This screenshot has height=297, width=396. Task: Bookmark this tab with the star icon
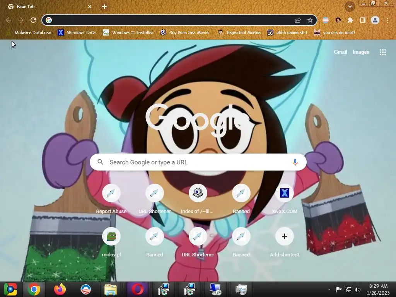(310, 20)
